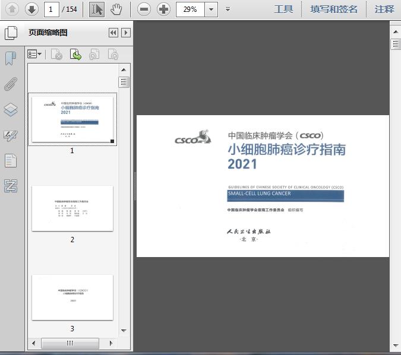Click document scroll down arrow
This screenshot has height=355, width=401.
tap(396, 346)
